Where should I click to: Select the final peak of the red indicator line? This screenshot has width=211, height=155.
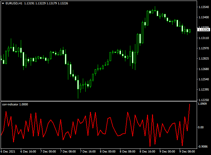[x=190, y=104]
